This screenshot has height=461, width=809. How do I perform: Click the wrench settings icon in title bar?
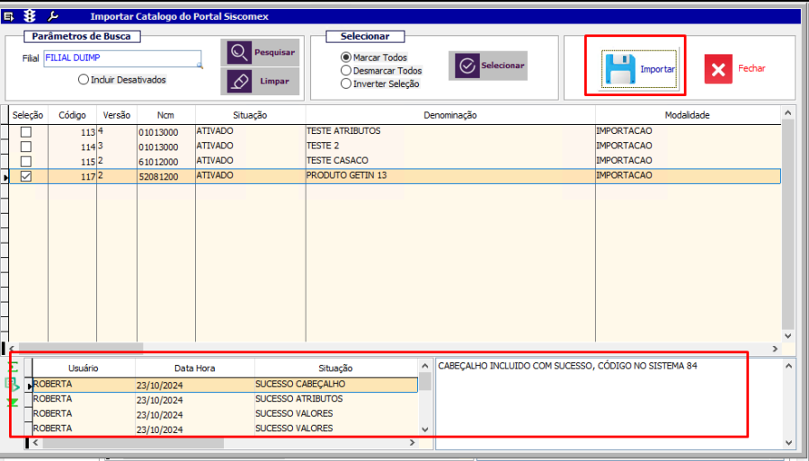[53, 16]
